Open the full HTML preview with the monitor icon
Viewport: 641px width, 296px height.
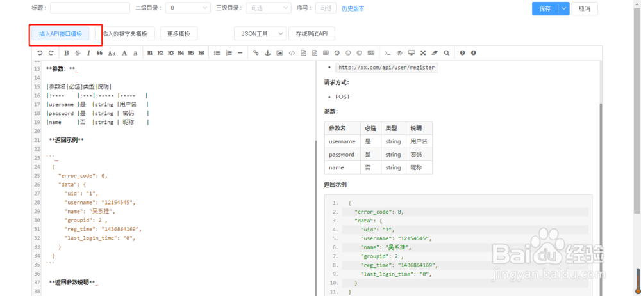tap(412, 52)
